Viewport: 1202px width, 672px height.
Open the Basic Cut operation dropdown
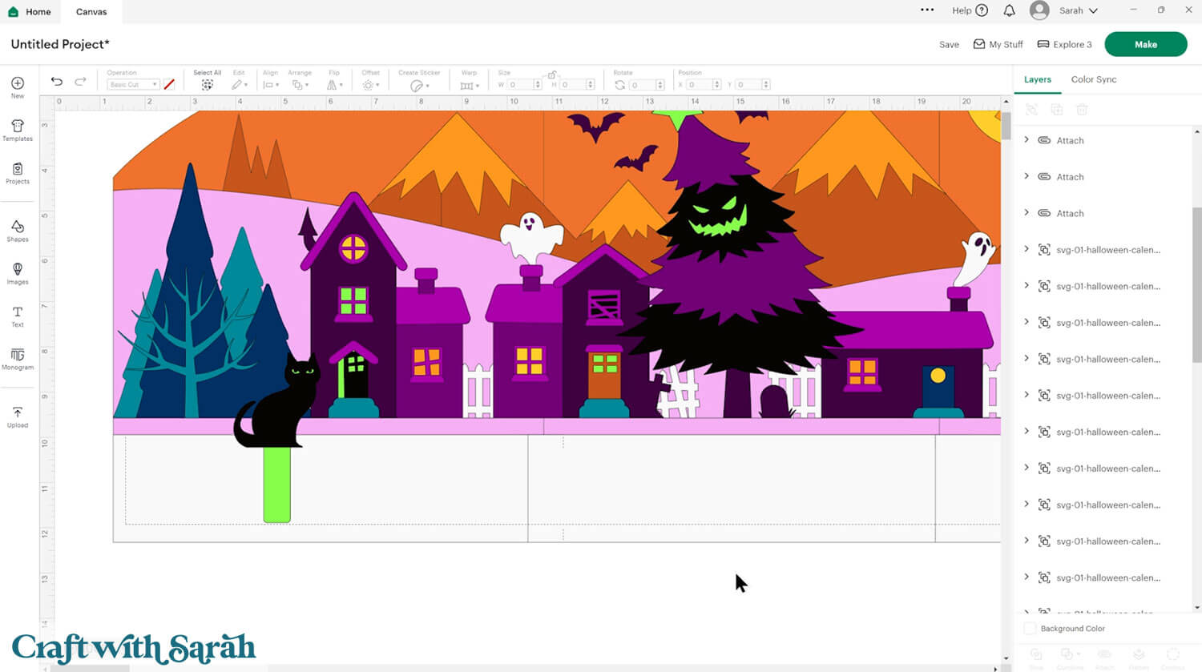[132, 83]
